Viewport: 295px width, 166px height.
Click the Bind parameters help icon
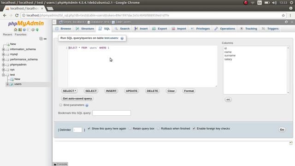coord(87,105)
